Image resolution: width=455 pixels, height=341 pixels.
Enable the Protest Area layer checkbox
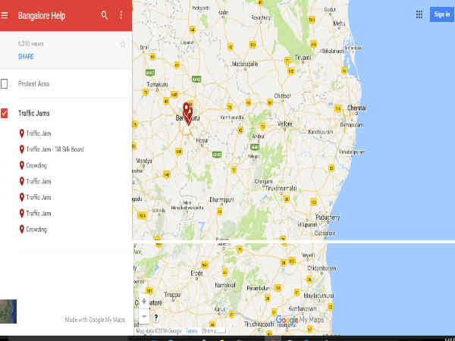tap(5, 83)
